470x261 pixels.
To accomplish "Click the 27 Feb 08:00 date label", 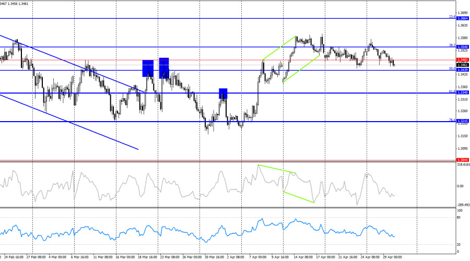I will [36, 257].
